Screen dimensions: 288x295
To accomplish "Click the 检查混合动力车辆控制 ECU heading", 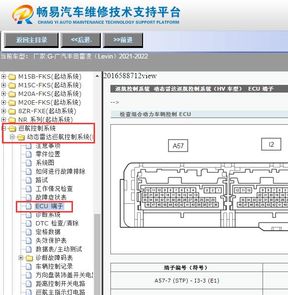I will [x=156, y=114].
